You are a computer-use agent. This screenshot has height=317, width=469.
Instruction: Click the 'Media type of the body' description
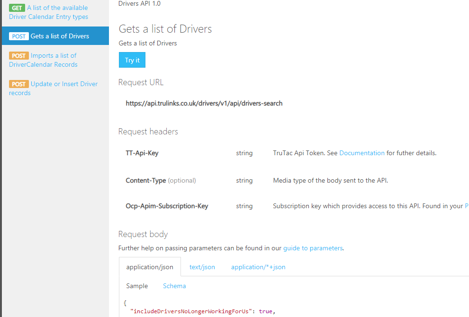[331, 180]
